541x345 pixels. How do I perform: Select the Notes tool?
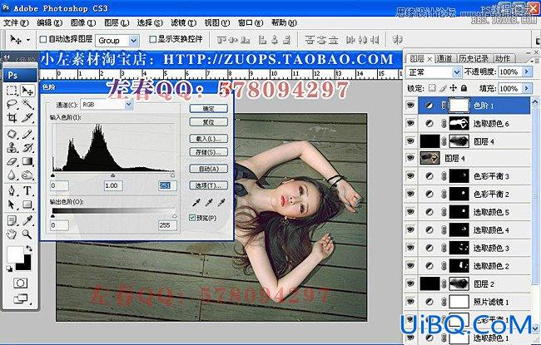(x=12, y=220)
